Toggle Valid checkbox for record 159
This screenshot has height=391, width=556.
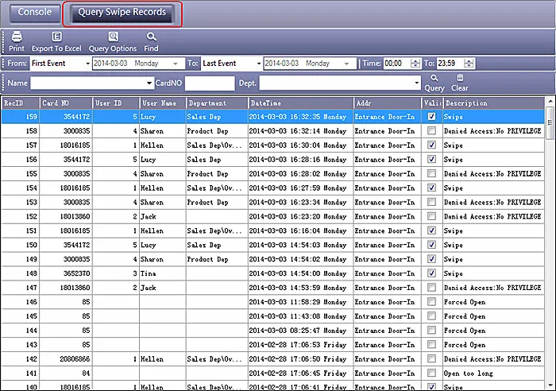431,116
